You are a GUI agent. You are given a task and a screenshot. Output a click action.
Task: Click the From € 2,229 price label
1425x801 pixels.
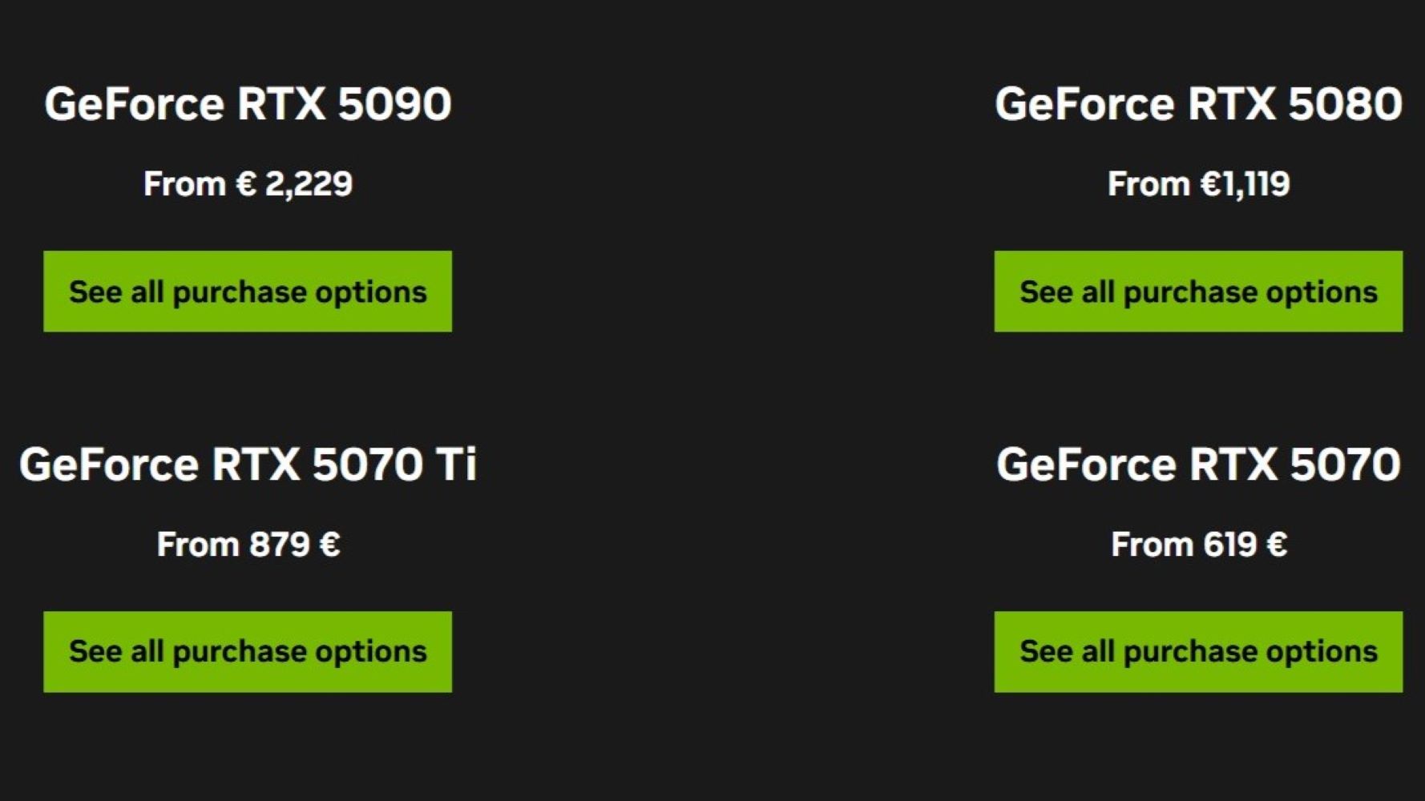250,183
